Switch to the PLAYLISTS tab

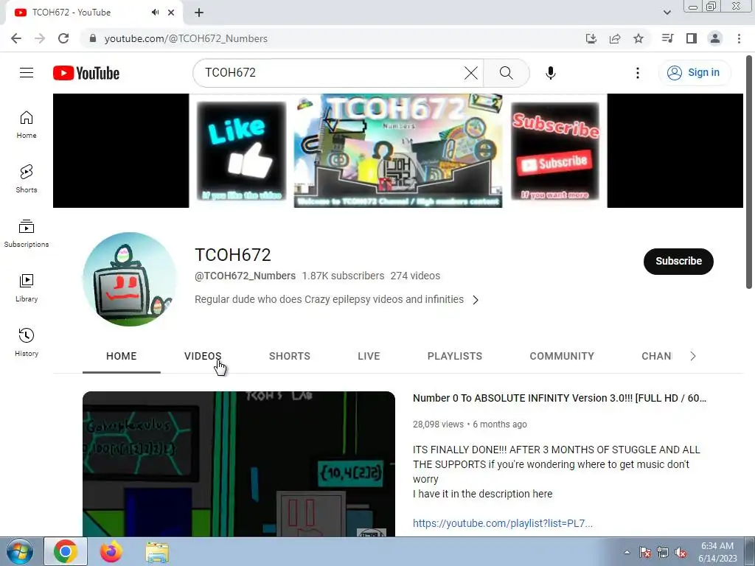point(454,356)
